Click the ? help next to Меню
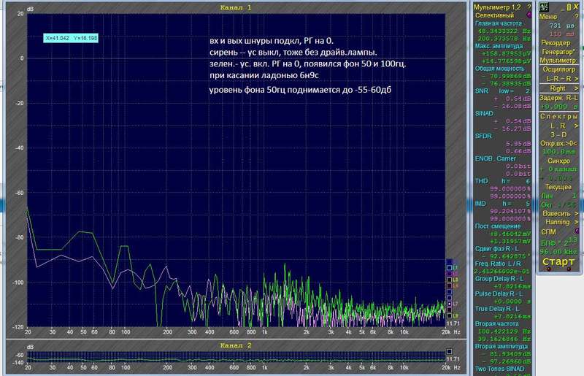 pos(577,17)
